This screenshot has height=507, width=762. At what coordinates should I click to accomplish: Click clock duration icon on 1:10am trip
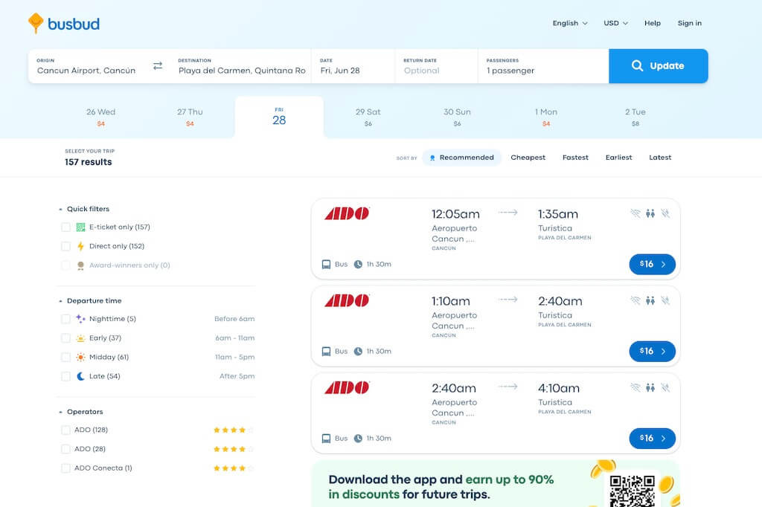[x=358, y=351]
